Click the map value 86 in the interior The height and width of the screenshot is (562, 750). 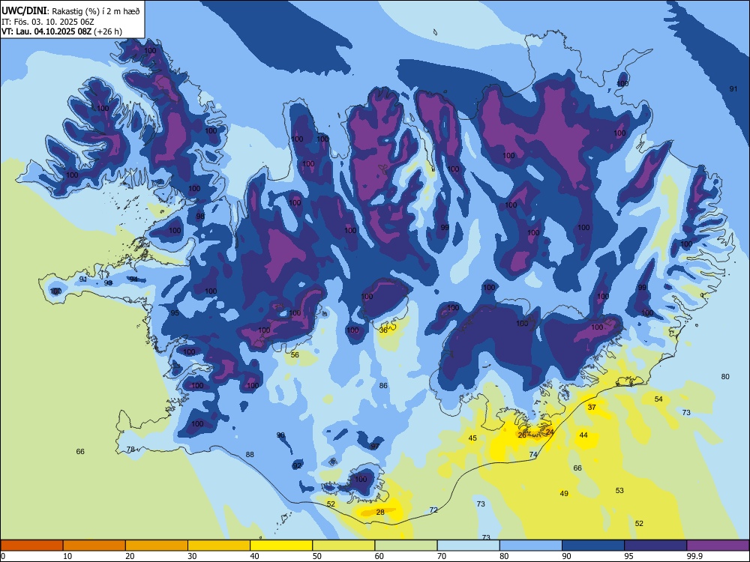[x=383, y=386]
